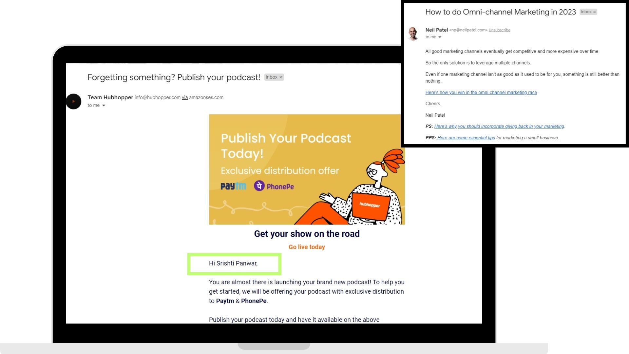
Task: Unsubscribe from Neil Patel's mailing list
Action: point(499,30)
